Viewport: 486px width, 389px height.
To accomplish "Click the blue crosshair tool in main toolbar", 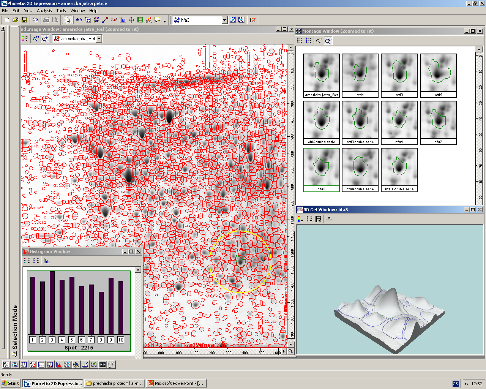I will click(x=131, y=20).
